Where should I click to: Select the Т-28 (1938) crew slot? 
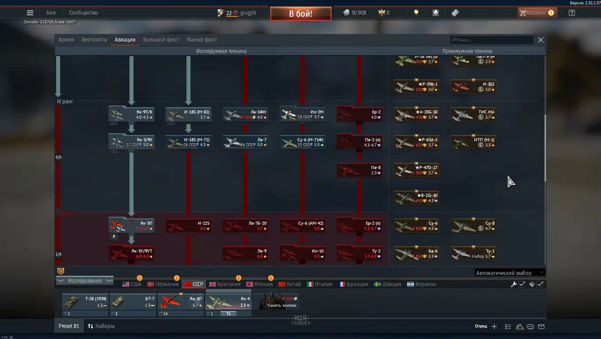point(85,305)
